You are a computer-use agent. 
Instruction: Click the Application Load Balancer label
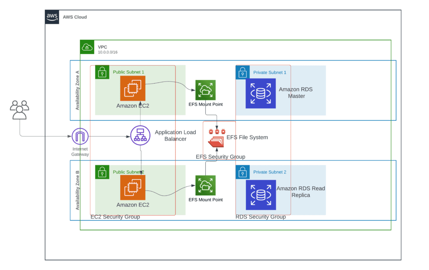[x=176, y=135]
